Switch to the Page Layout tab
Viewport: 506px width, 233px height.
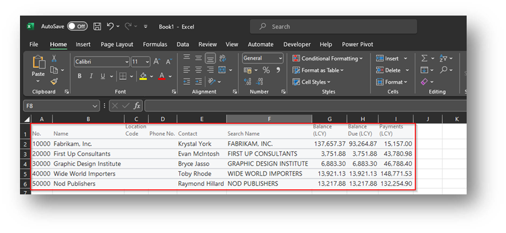pyautogui.click(x=117, y=44)
